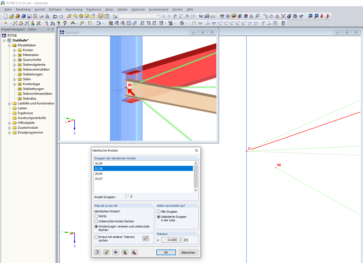
Task: Select group '16,59' in the list
Action: pyautogui.click(x=143, y=163)
